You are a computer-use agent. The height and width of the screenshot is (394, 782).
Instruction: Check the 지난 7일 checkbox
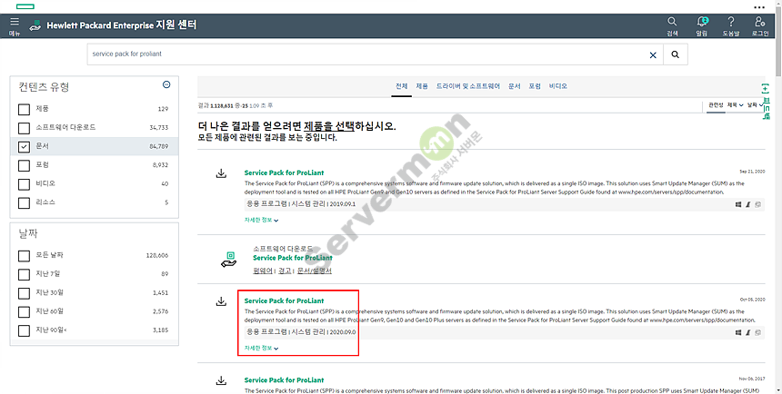point(24,274)
